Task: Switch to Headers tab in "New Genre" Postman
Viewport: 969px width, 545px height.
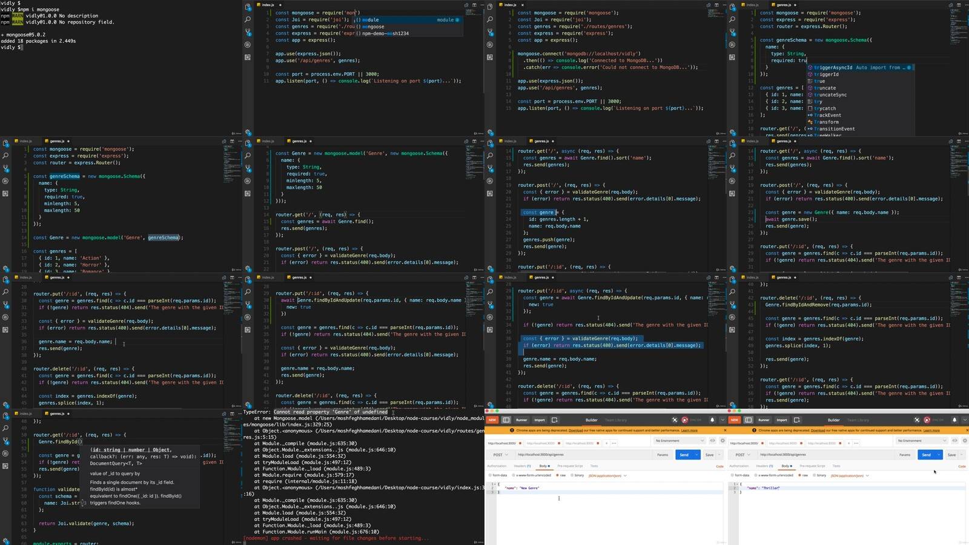Action: tap(522, 466)
